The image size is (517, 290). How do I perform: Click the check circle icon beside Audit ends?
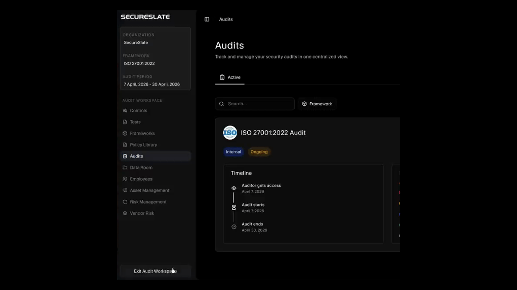coord(234,227)
